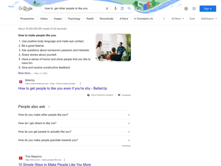Open three-dot menu beside People also ask
221x166 pixels.
(x=49, y=107)
